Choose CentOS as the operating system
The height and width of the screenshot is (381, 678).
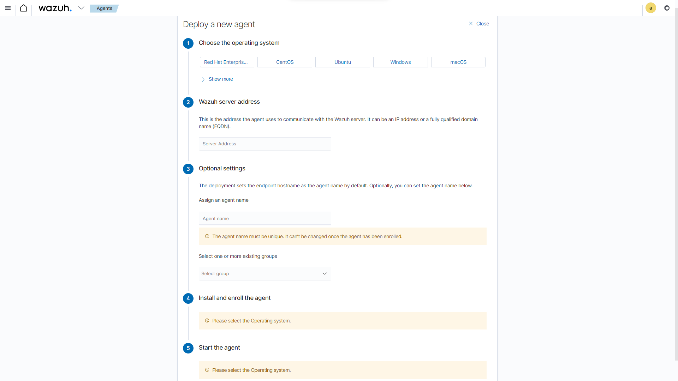(x=285, y=62)
